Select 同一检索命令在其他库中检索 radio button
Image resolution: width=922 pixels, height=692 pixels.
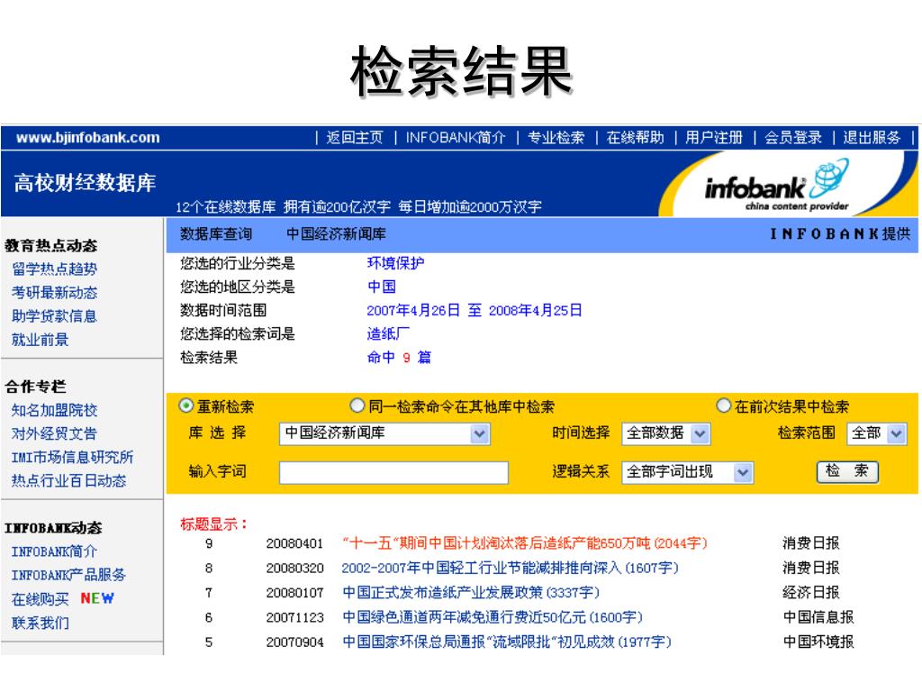click(357, 405)
